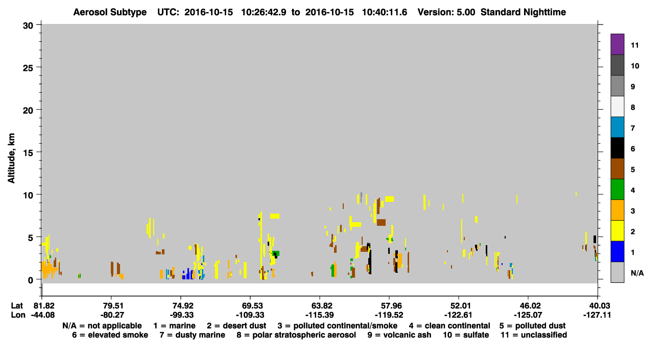Click legend text '11 = unclassified'
The width and height of the screenshot is (664, 340).
pos(534,335)
